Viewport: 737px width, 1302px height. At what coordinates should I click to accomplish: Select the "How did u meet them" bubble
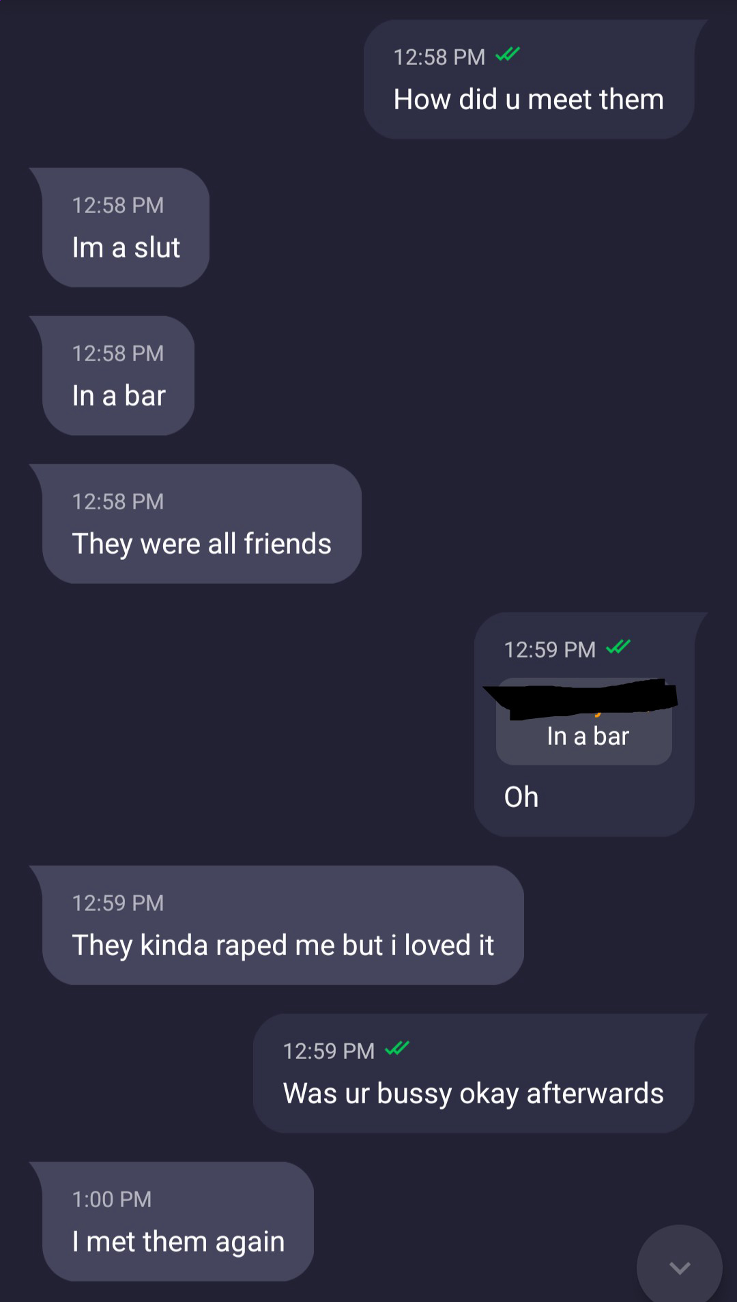530,79
